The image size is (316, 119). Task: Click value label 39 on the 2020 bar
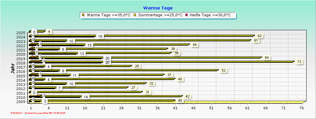coord(177,53)
